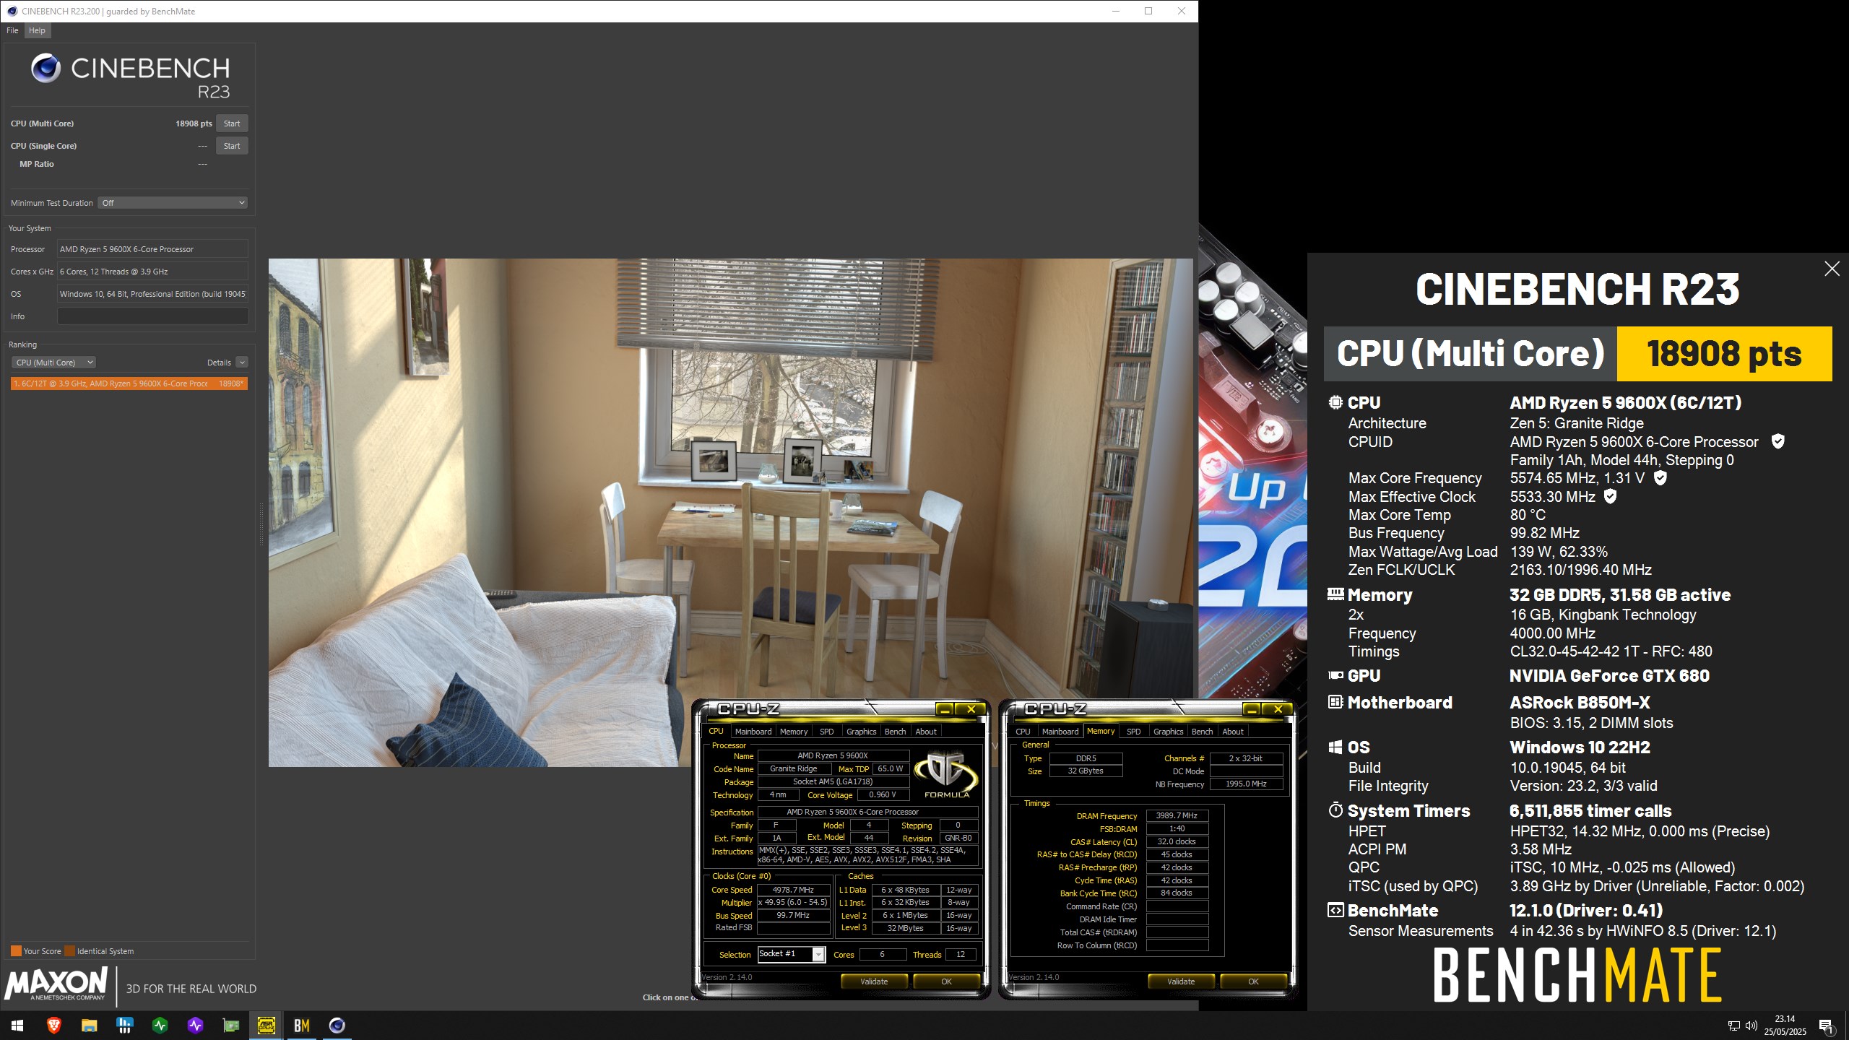Minimize the CPU-Z window showing the CPU tab
1849x1040 pixels.
(x=944, y=709)
